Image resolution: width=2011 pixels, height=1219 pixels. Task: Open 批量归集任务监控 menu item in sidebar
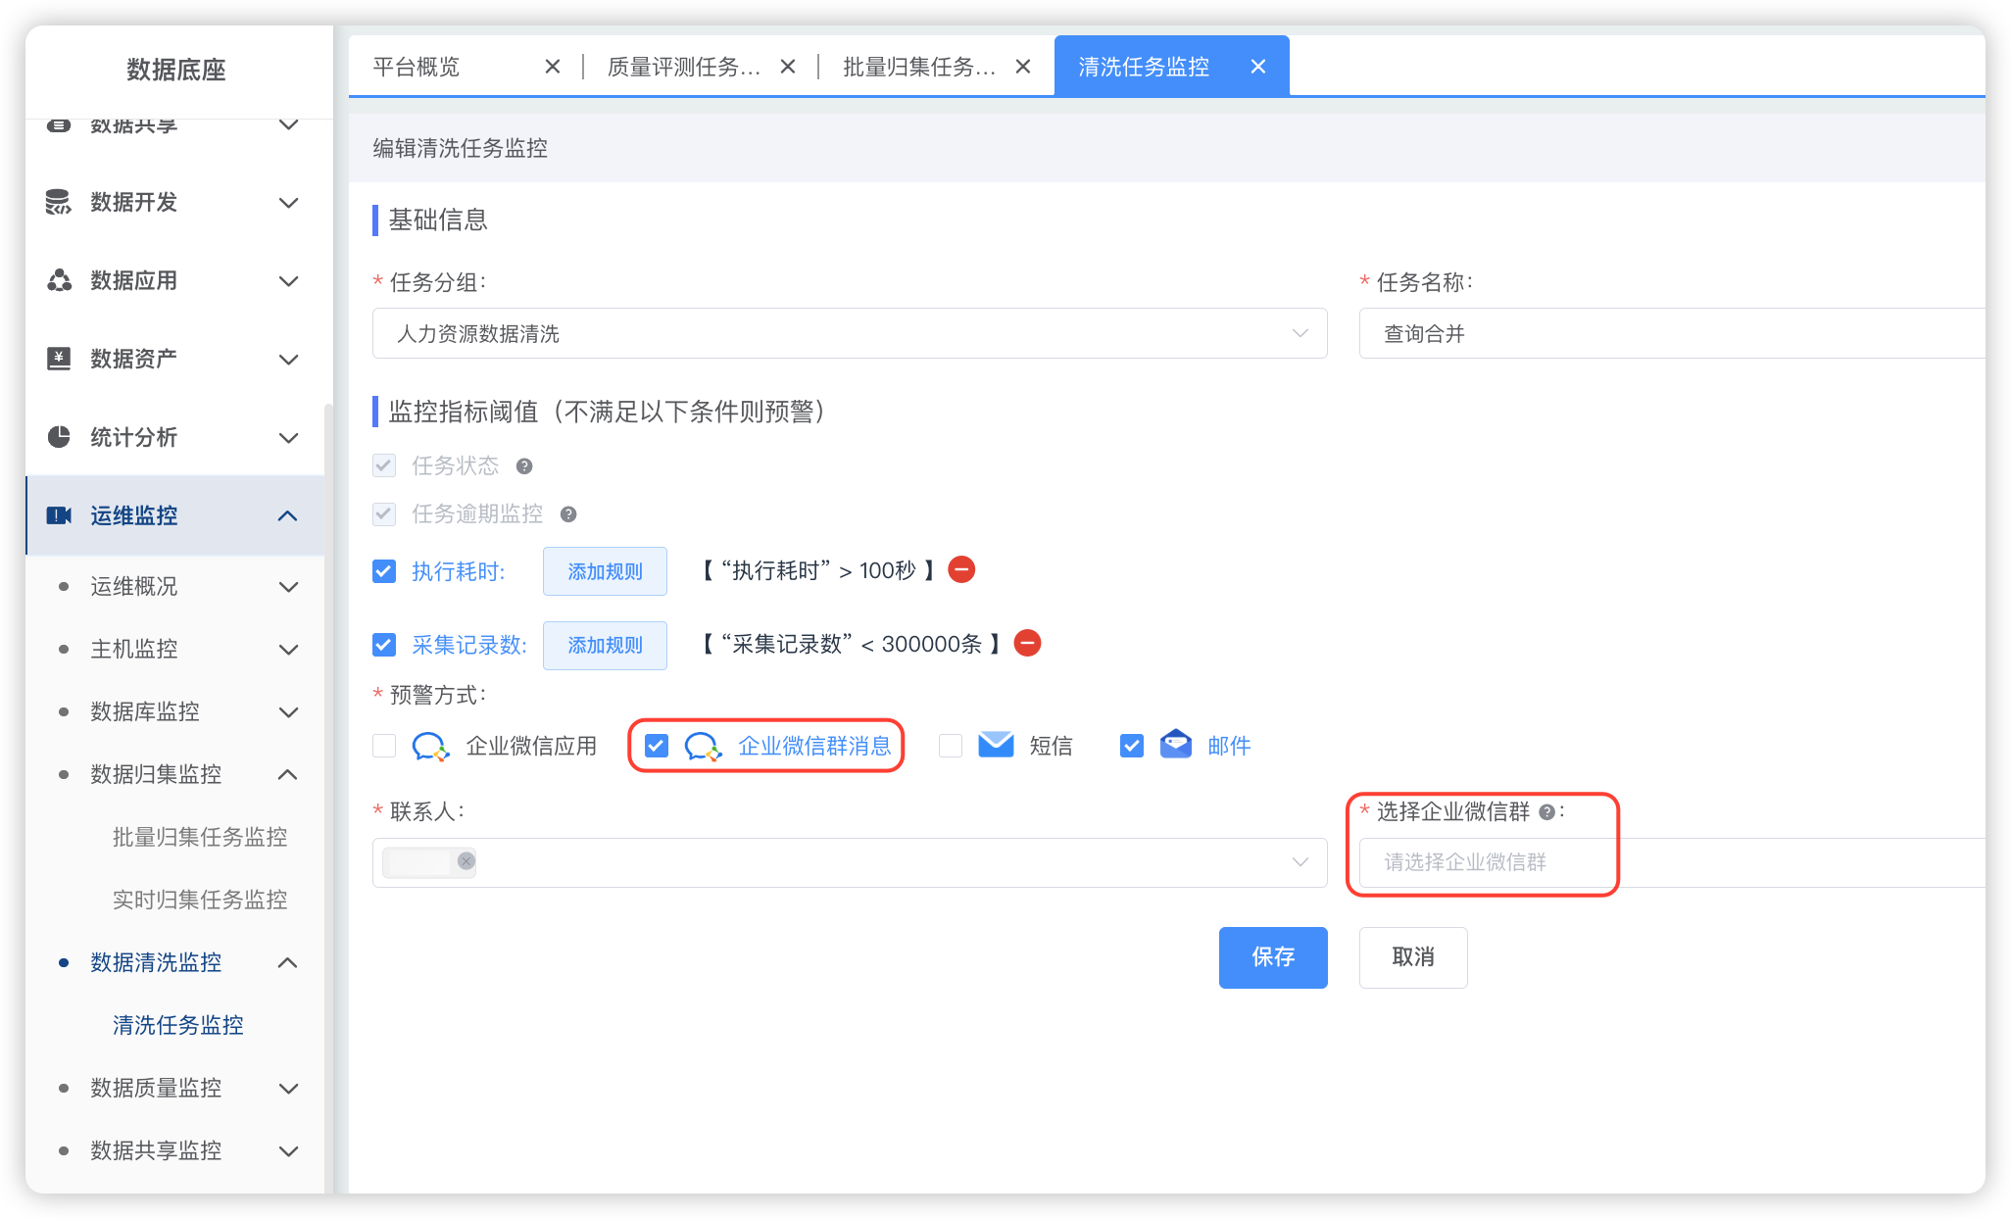[x=200, y=837]
